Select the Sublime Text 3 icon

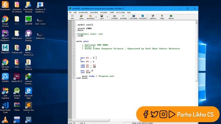pos(28,107)
